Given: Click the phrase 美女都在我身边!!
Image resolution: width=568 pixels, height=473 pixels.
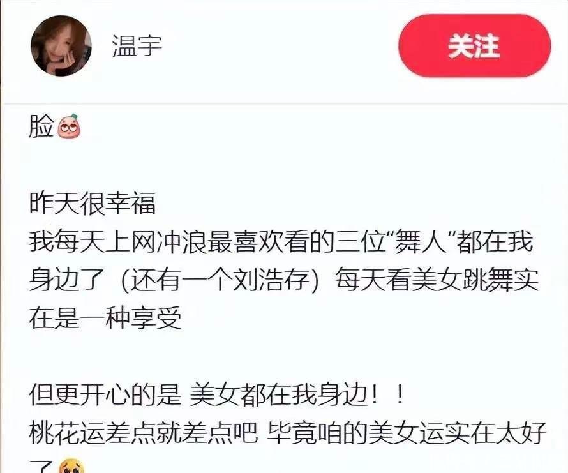Looking at the screenshot, I should point(297,394).
